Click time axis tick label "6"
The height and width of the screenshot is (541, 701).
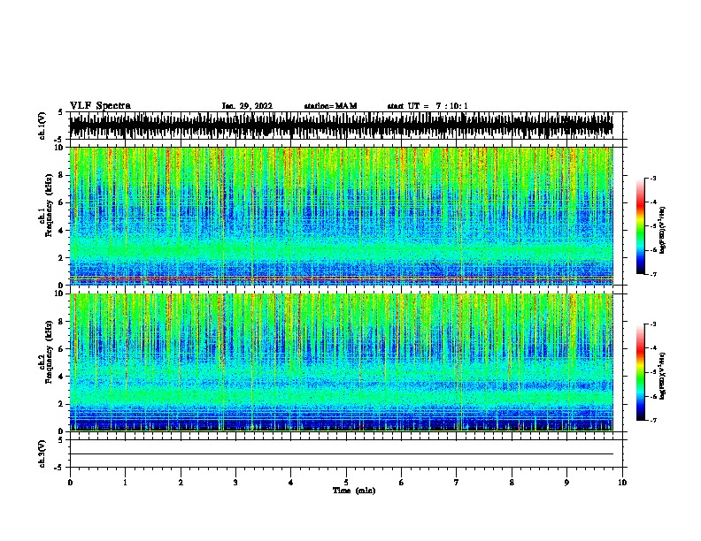(402, 483)
